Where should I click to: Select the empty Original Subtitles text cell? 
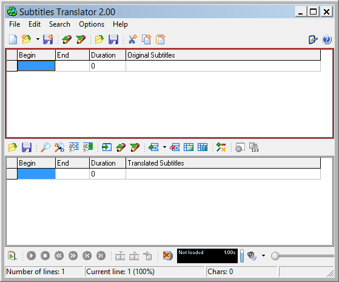pos(223,65)
